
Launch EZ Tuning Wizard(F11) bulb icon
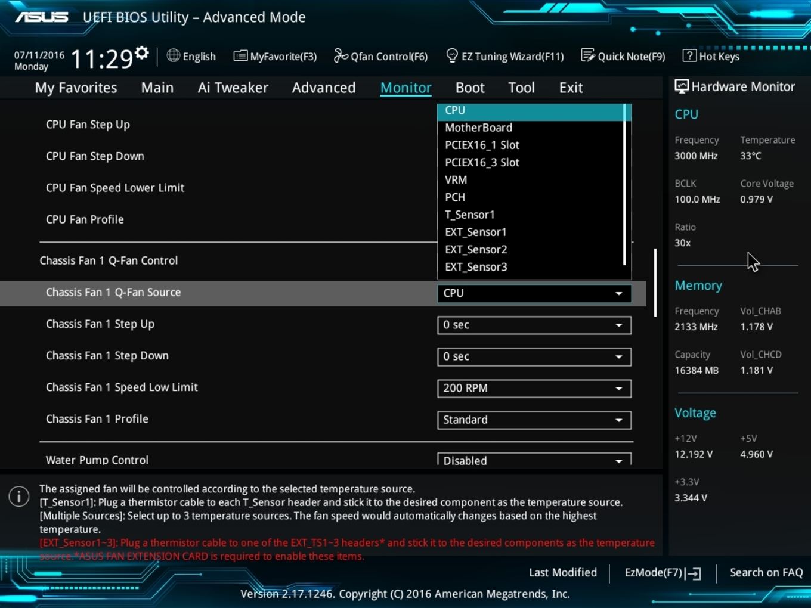point(452,55)
